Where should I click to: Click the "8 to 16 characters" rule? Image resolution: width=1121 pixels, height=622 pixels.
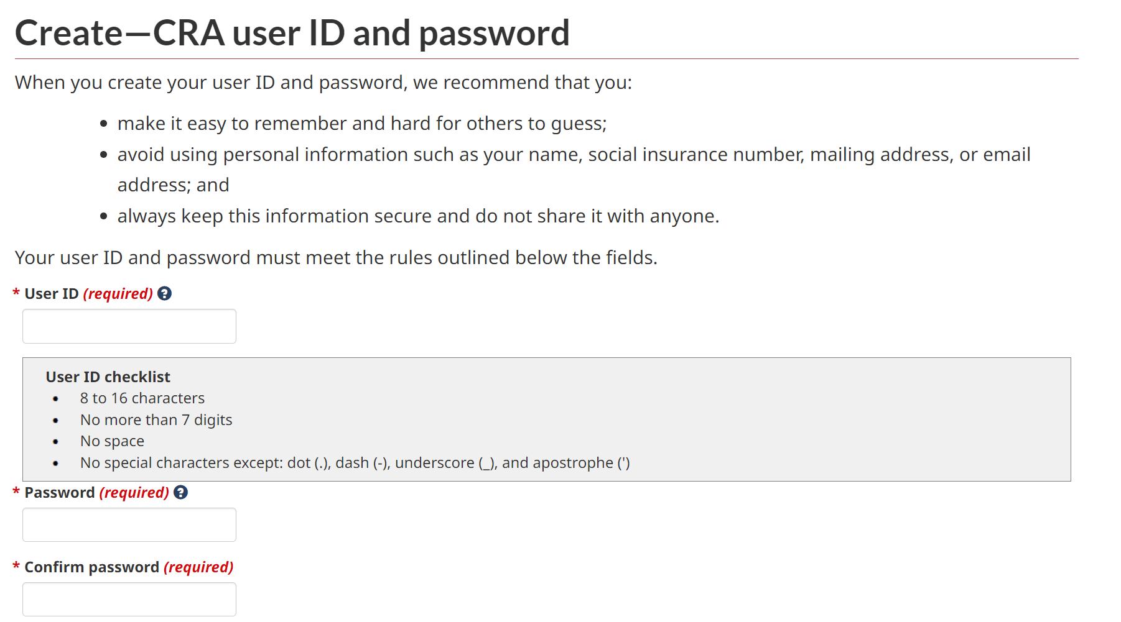pos(142,398)
